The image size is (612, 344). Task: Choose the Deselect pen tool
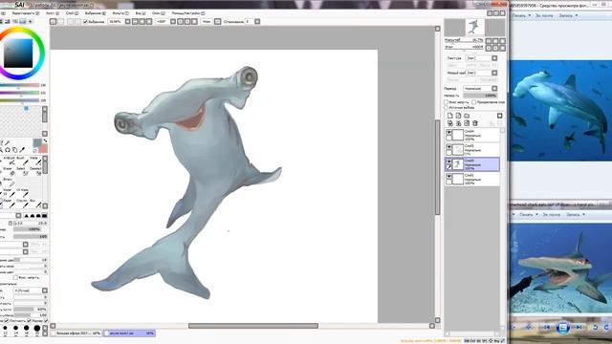coord(35,171)
